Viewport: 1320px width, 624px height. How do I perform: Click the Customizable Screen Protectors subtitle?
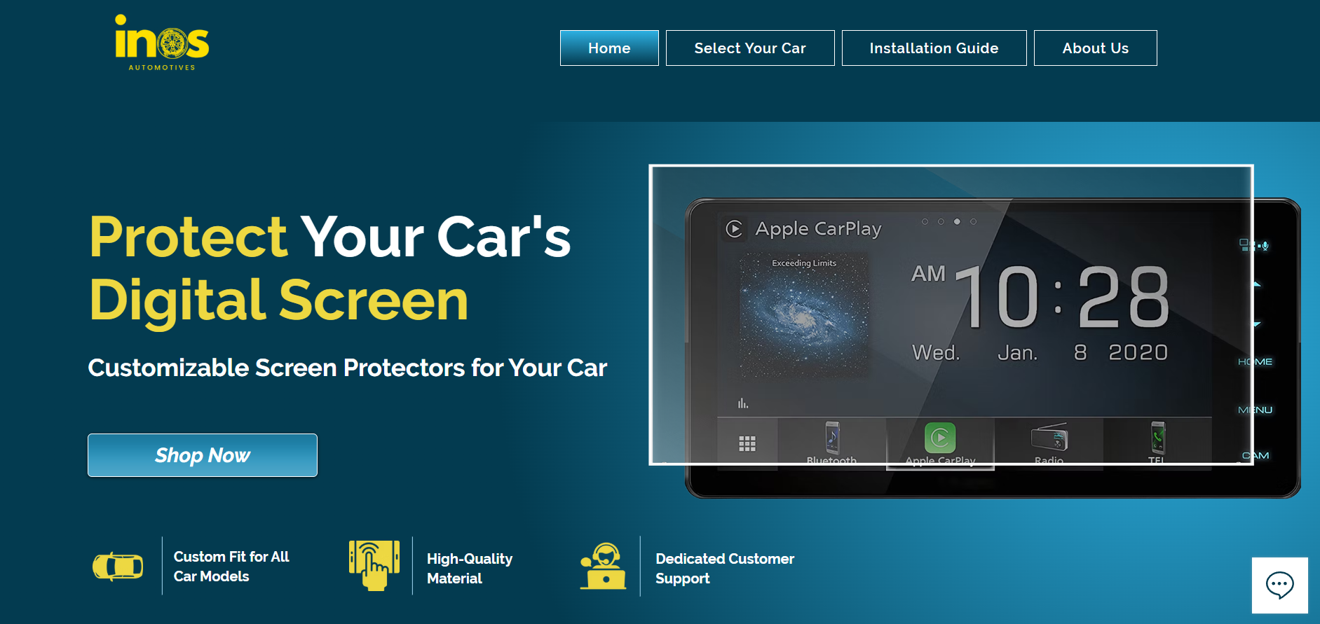click(347, 368)
